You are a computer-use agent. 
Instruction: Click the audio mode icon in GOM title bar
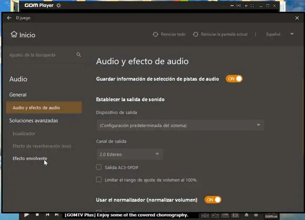click(x=239, y=6)
